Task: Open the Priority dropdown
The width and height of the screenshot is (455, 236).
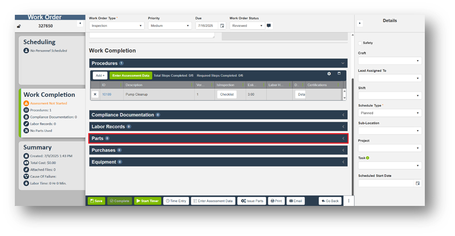Action: coord(169,26)
